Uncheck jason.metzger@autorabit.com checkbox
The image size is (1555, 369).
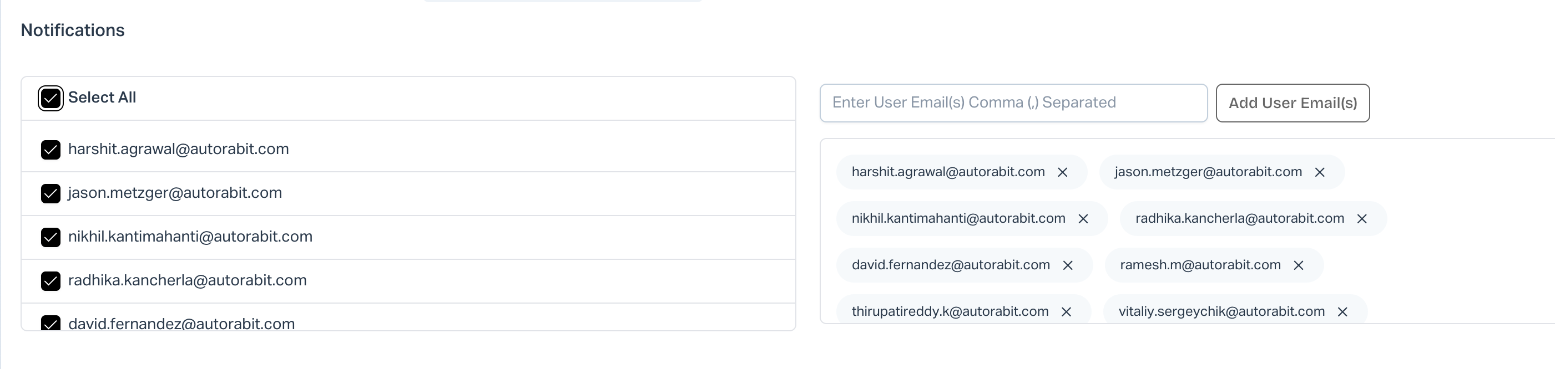(x=51, y=193)
